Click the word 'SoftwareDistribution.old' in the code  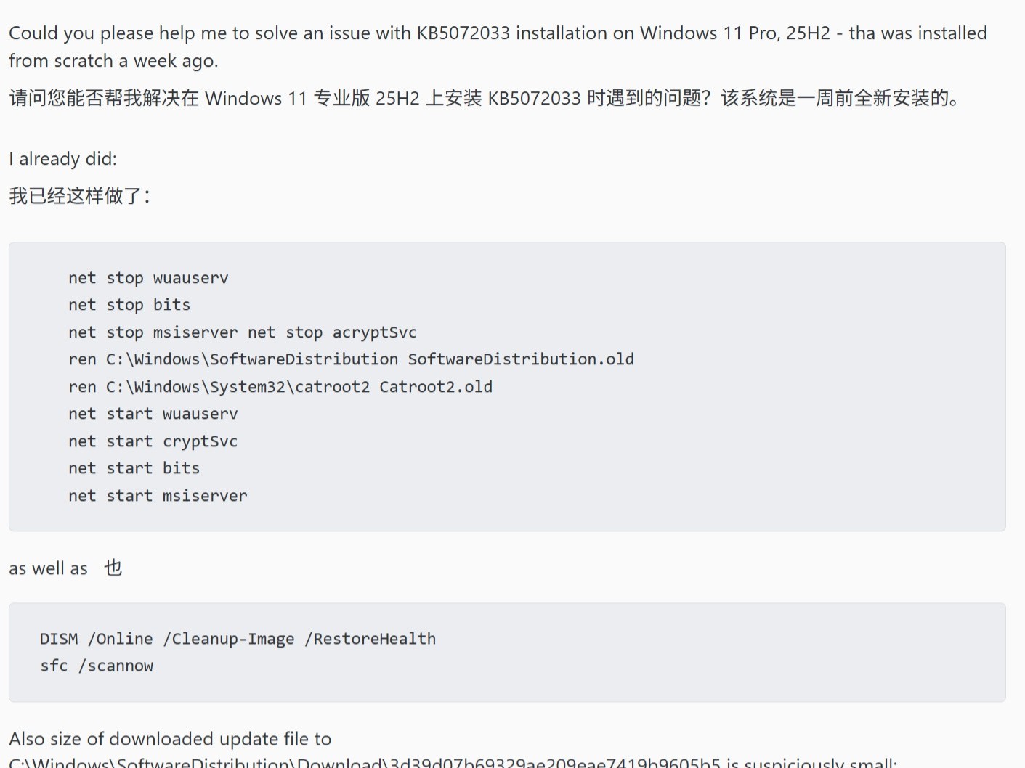coord(521,359)
